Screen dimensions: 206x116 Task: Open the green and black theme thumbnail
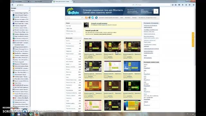(x=132, y=86)
